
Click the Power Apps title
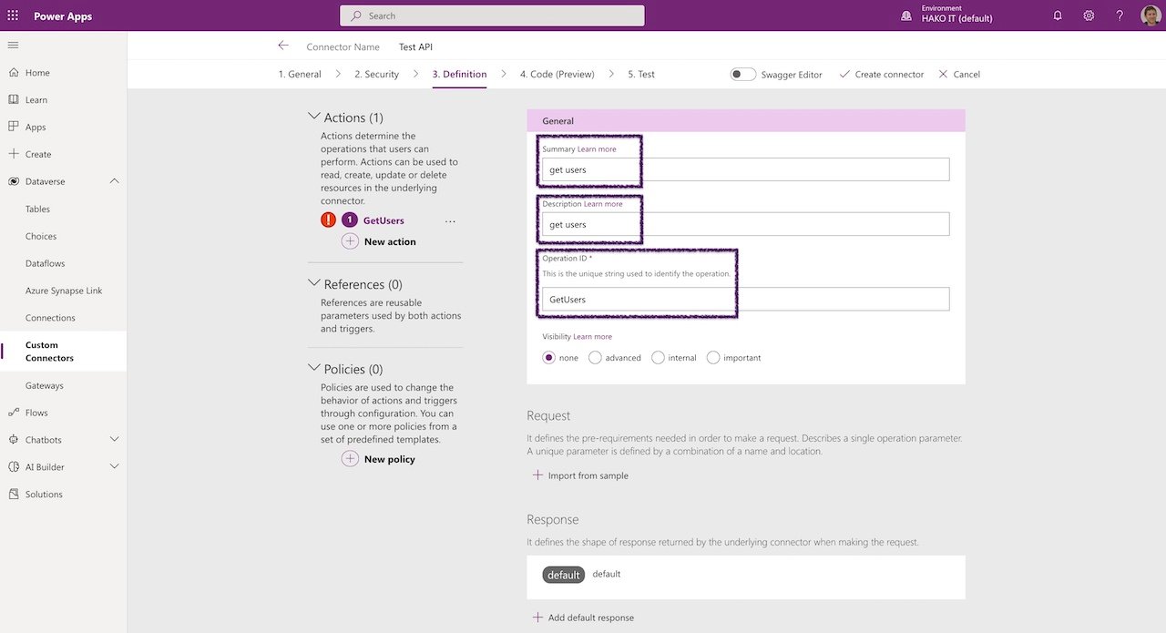pyautogui.click(x=63, y=15)
